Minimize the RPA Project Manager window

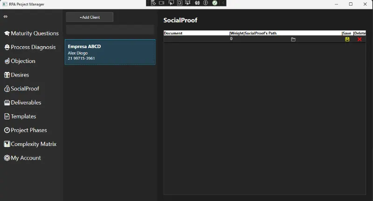coord(336,4)
